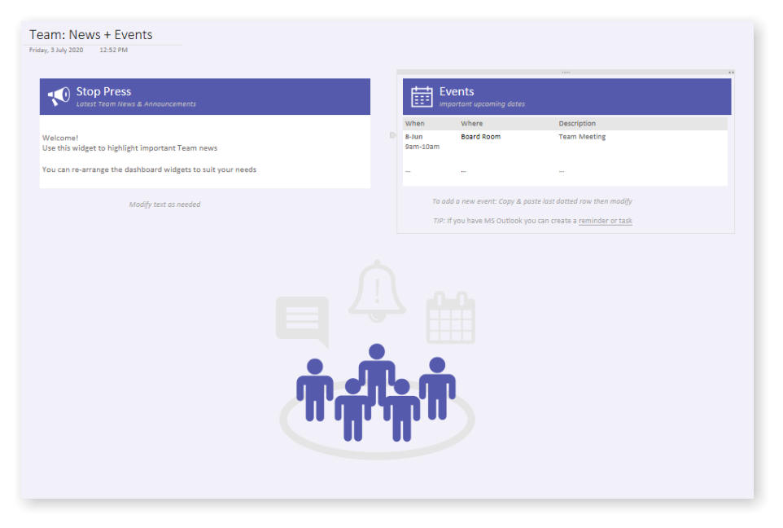
Task: Click the 'Board Room' cell
Action: (x=480, y=137)
